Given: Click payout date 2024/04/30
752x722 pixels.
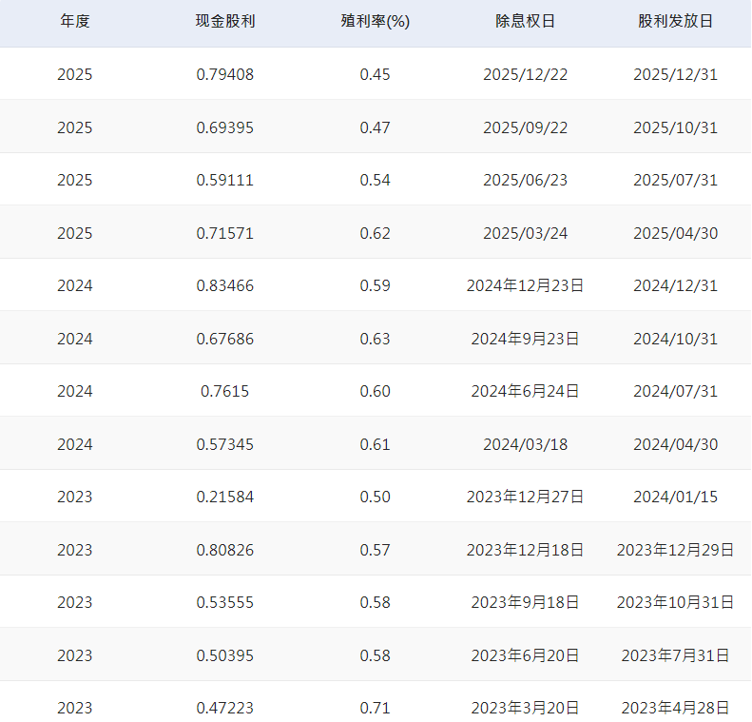Looking at the screenshot, I should pyautogui.click(x=675, y=444).
